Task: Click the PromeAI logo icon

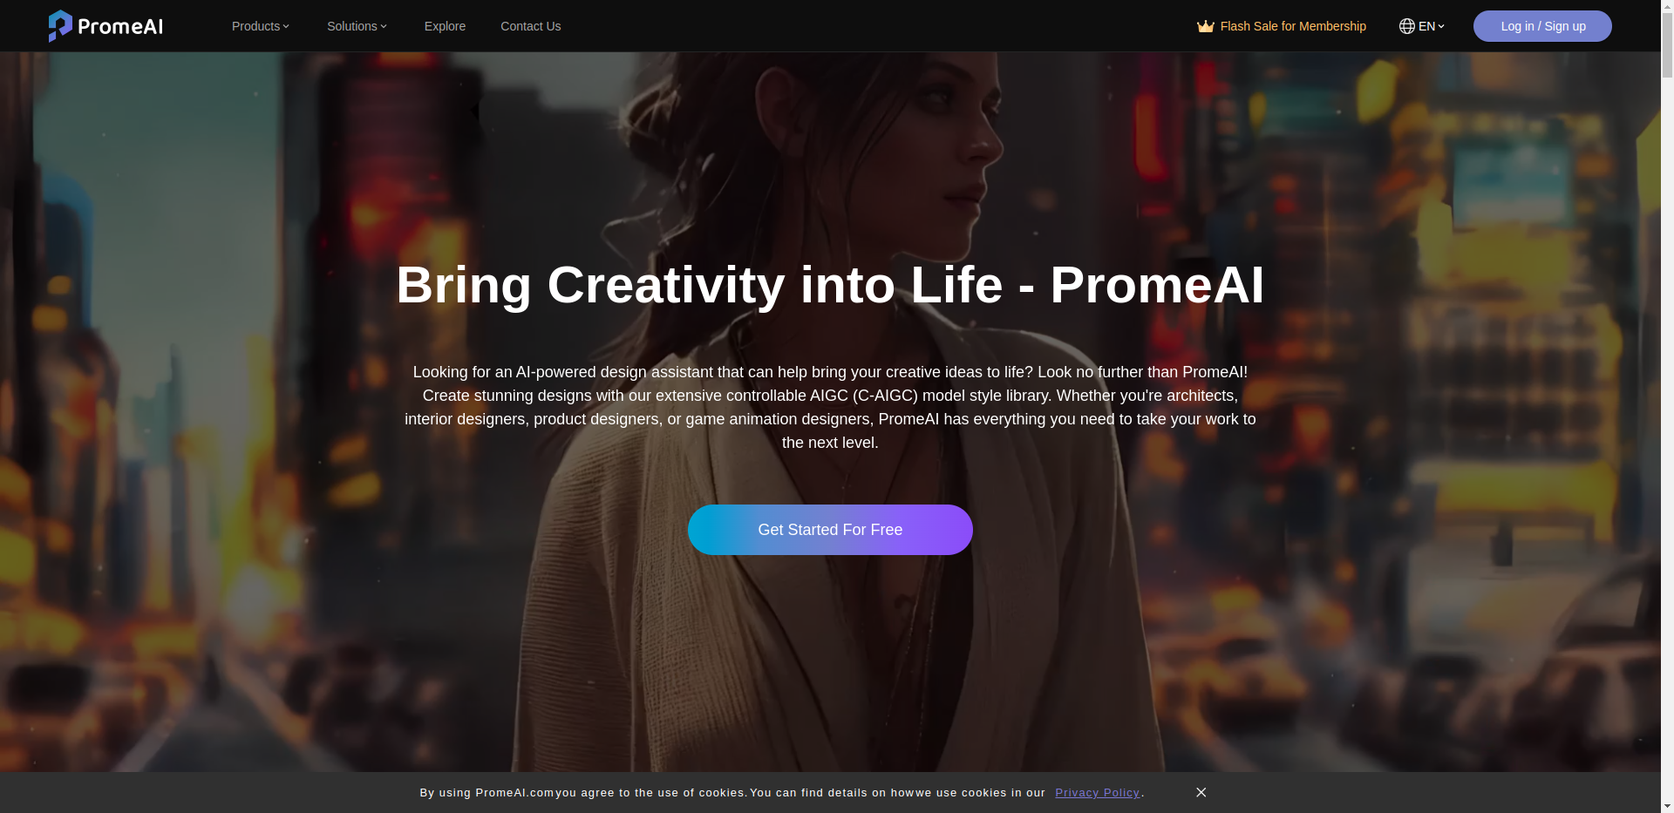Action: [x=60, y=26]
